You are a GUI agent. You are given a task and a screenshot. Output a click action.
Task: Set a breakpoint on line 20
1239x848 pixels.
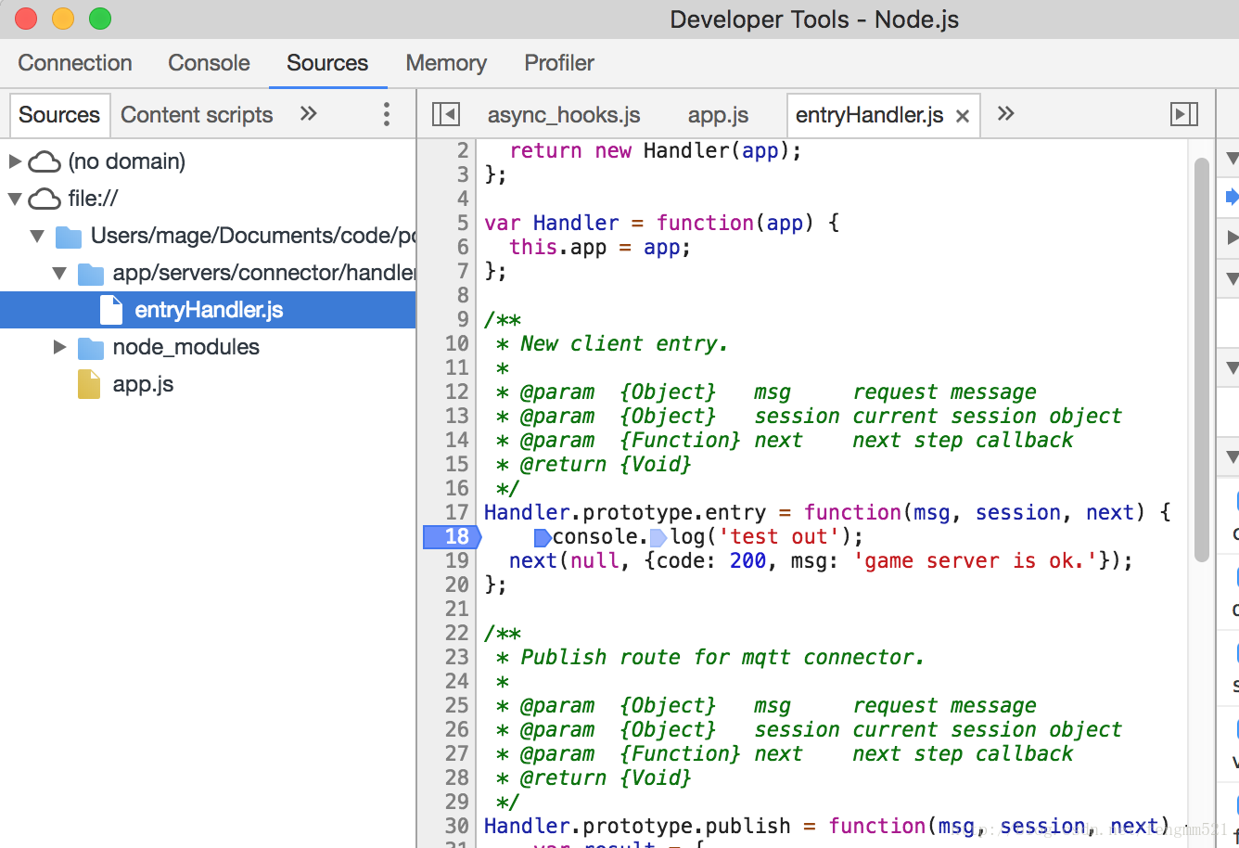(x=457, y=585)
